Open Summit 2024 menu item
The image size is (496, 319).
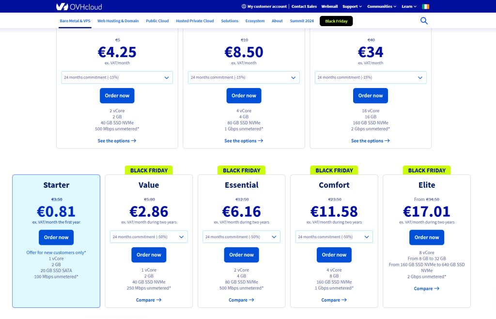(302, 21)
